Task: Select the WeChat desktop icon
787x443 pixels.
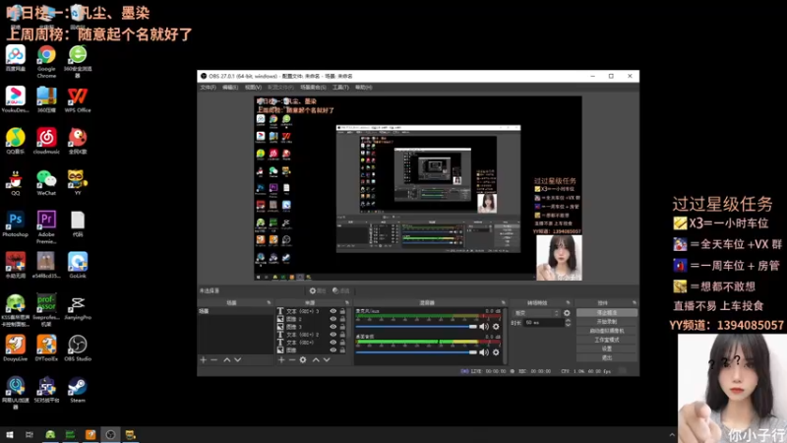Action: (46, 183)
